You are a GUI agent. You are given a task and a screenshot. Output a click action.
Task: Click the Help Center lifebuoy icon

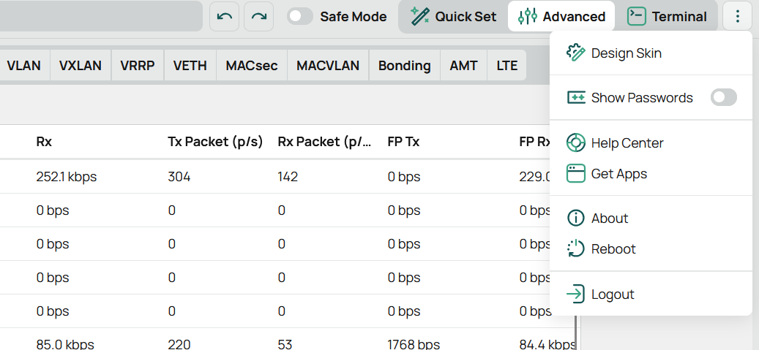click(575, 142)
